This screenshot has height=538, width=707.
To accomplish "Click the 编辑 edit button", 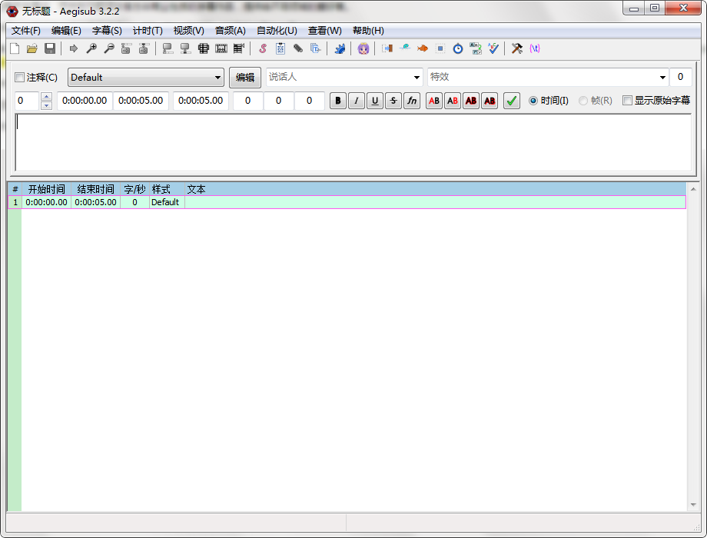I will 245,77.
